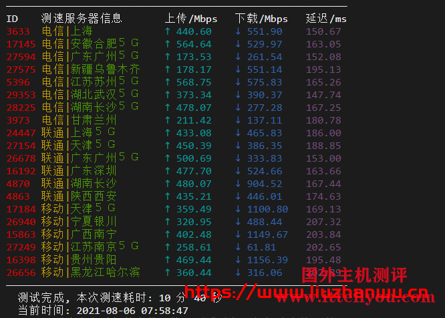The image size is (445, 318).
Task: Click the latency value 207.32
Action: tap(323, 222)
